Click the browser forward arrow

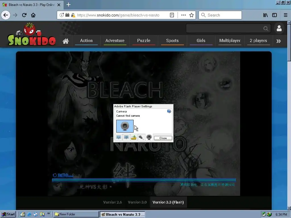tap(15, 15)
